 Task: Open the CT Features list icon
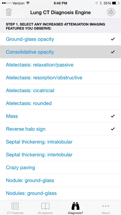tap(15, 206)
